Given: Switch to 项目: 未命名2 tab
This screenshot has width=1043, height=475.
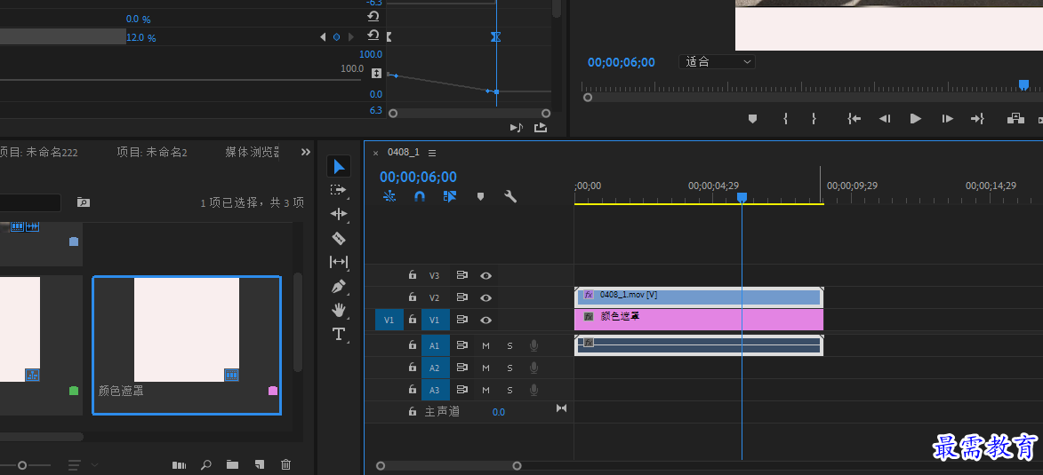Looking at the screenshot, I should coord(152,152).
